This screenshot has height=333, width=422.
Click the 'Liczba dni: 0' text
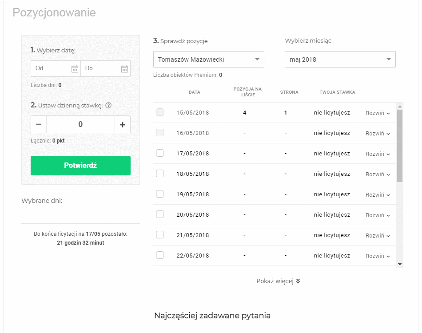[46, 85]
